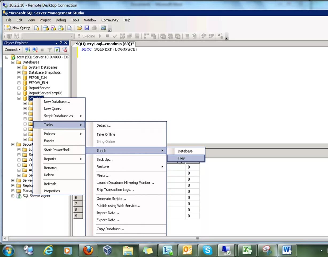Switch to the SQLQuery1.sql query tab
Screen dimensions: 328x257
click(105, 44)
